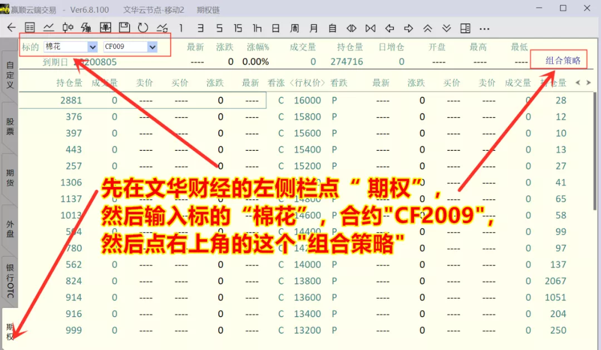The width and height of the screenshot is (601, 350).
Task: Open the 棉花 underlying dropdown
Action: coord(93,47)
